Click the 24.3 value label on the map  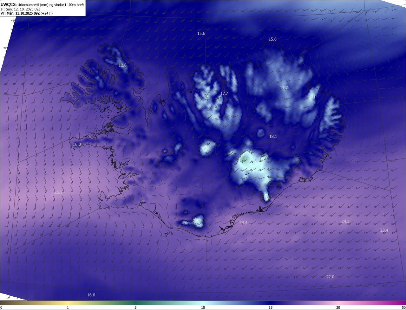coord(345,221)
